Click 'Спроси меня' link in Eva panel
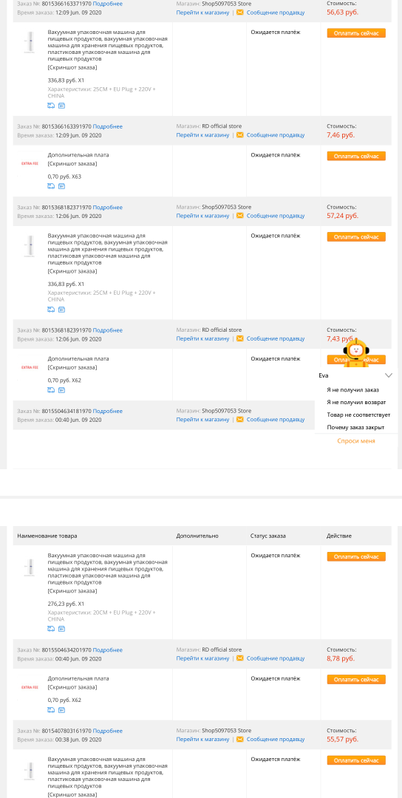The image size is (402, 798). [356, 441]
